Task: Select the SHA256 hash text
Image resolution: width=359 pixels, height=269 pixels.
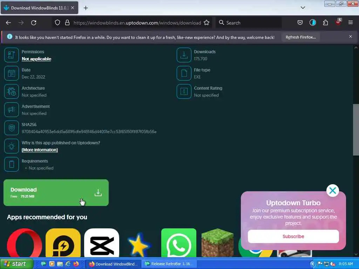Action: (89, 132)
